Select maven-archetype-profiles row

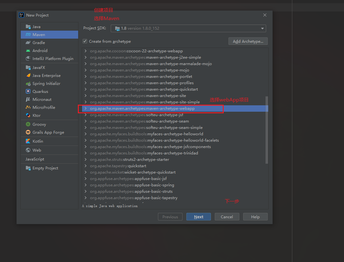tap(175, 83)
